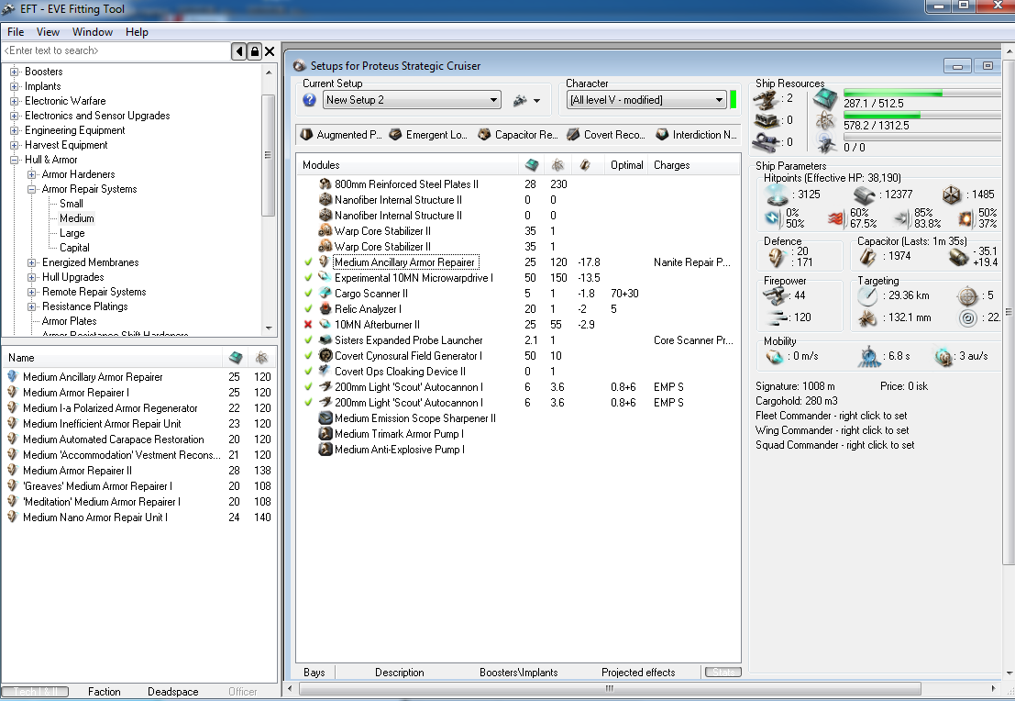Click the powergrid sort icon in item list header
This screenshot has height=701, width=1015.
pyautogui.click(x=261, y=358)
